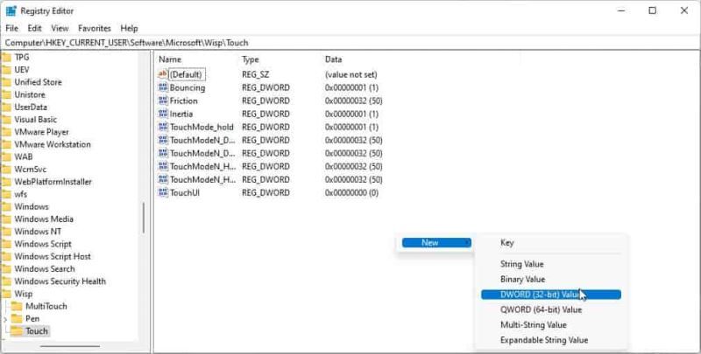Open the New submenu item
The height and width of the screenshot is (354, 701).
pyautogui.click(x=431, y=243)
